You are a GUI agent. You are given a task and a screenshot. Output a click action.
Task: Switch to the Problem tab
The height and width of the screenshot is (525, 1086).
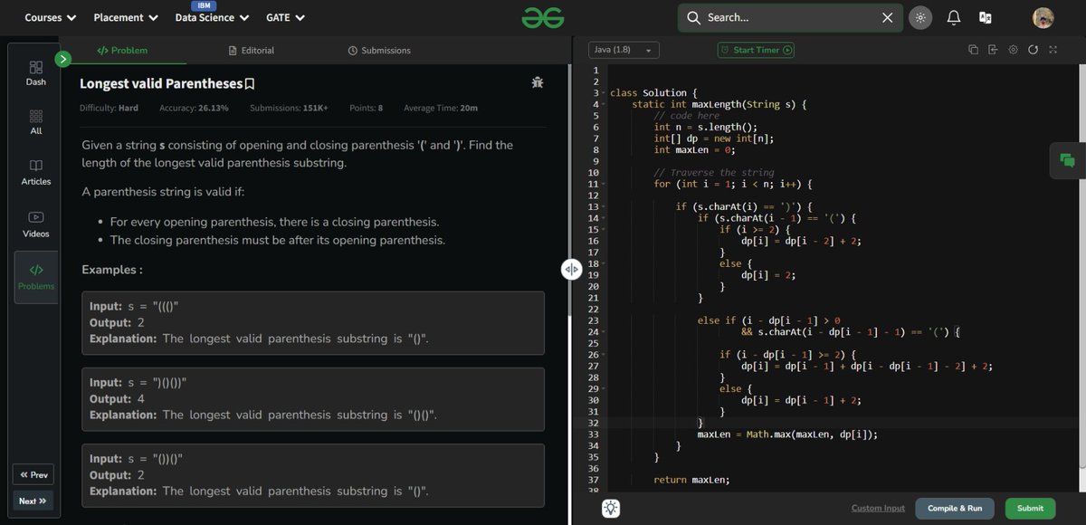point(122,51)
